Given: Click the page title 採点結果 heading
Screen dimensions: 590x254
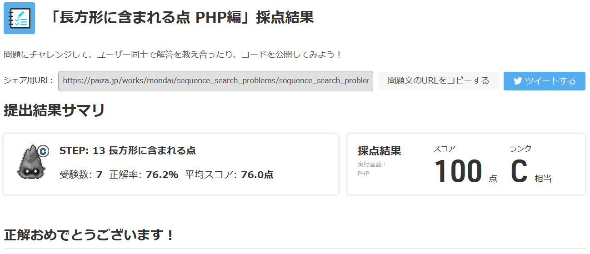Looking at the screenshot, I should 181,18.
